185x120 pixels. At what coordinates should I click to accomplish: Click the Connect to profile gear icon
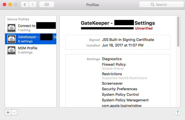11,28
